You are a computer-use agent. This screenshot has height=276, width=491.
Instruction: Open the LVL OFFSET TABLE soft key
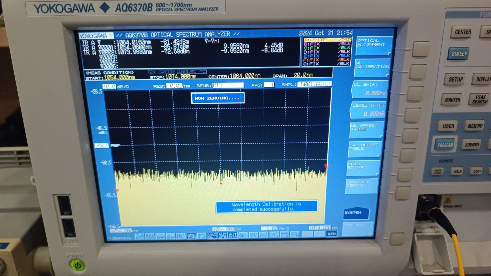tap(365, 149)
